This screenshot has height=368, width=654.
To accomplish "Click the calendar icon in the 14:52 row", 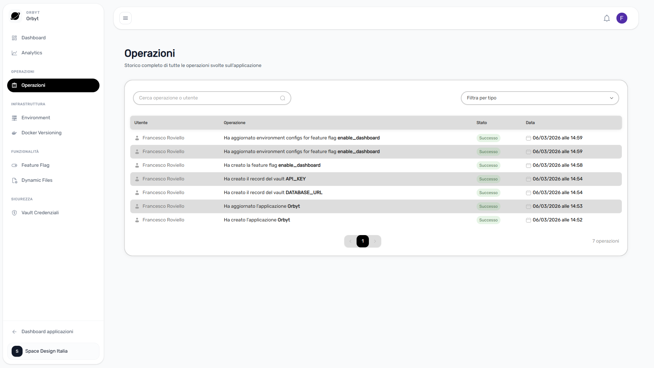I will 528,220.
